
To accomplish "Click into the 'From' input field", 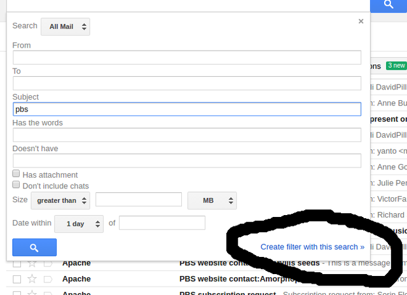I will coord(187,57).
